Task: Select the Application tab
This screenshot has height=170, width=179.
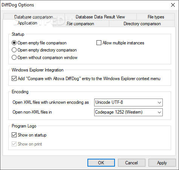Action: pos(28,23)
